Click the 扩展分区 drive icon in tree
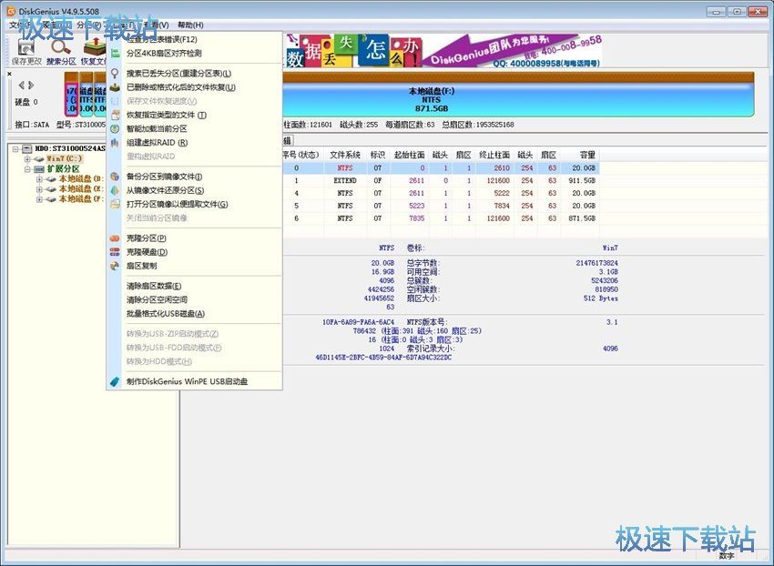Viewport: 774px width, 566px height. pyautogui.click(x=39, y=169)
